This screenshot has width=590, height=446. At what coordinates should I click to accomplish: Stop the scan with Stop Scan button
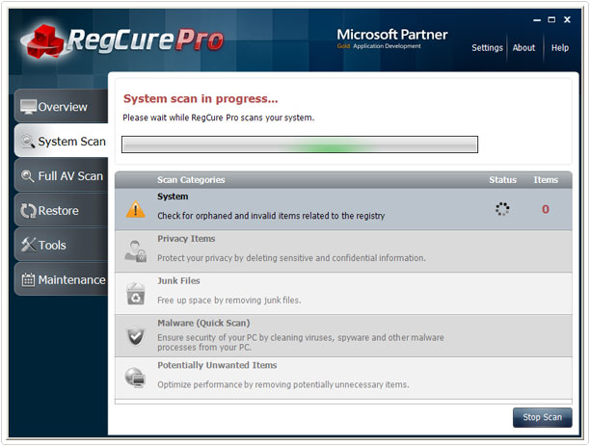(x=542, y=417)
